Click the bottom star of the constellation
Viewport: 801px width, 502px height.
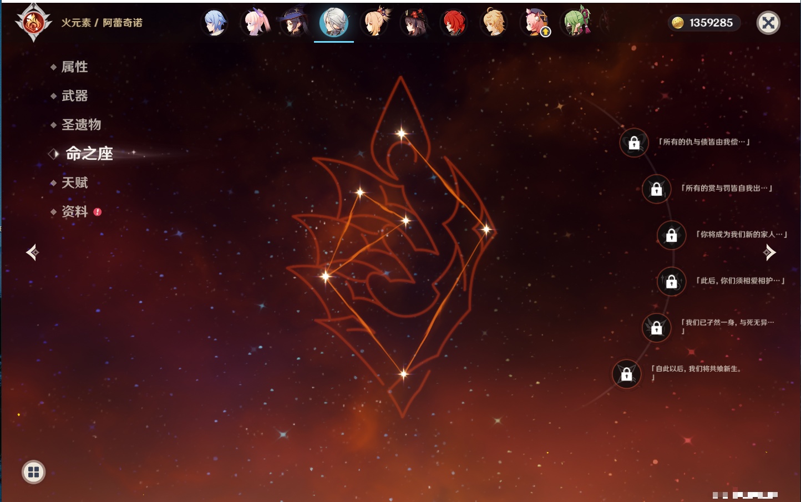pyautogui.click(x=403, y=374)
